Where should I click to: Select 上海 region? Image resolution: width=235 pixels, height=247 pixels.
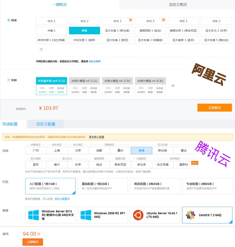[57, 151]
